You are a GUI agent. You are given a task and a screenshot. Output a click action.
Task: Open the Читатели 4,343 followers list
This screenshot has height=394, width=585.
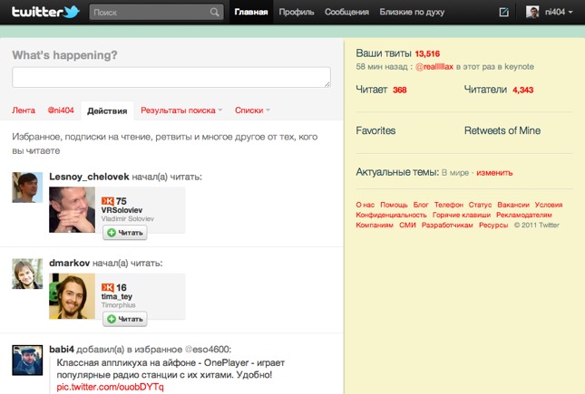coord(499,90)
